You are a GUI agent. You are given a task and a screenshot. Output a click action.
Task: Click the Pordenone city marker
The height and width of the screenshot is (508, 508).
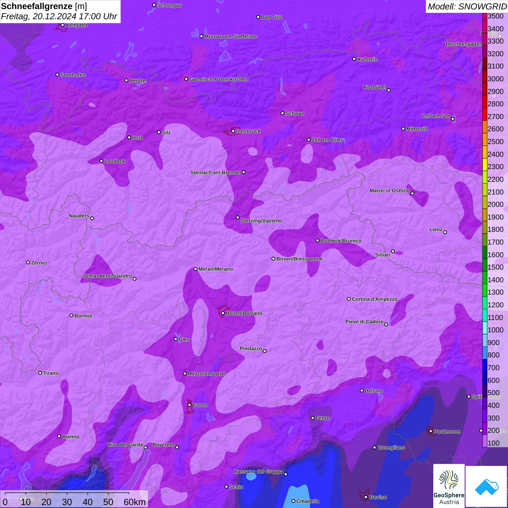pyautogui.click(x=431, y=431)
